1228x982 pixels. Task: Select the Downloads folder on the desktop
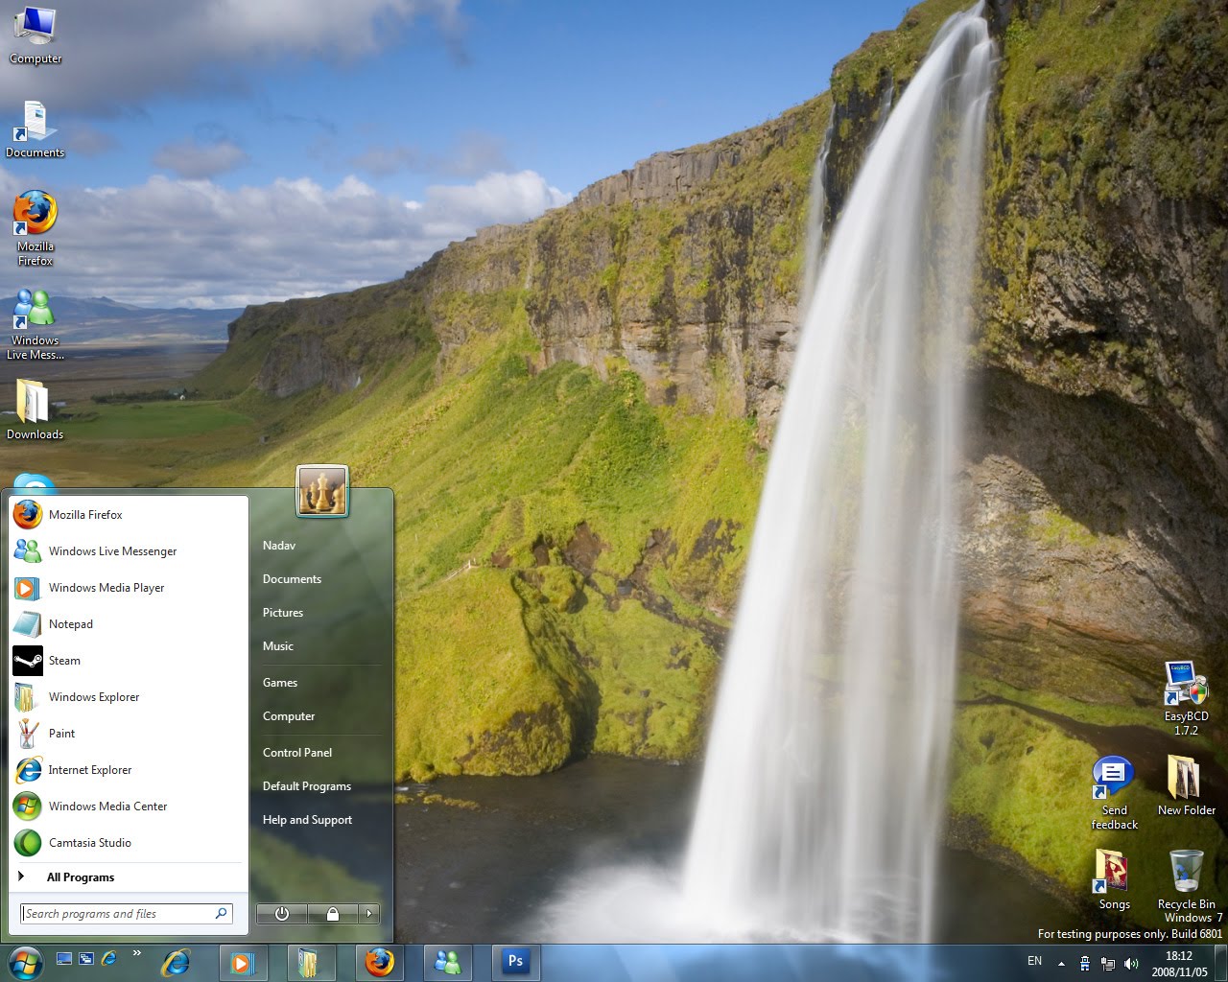pos(35,410)
